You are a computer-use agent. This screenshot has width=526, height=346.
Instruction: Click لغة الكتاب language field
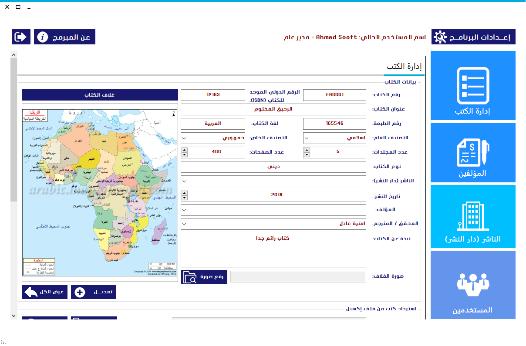pyautogui.click(x=213, y=124)
